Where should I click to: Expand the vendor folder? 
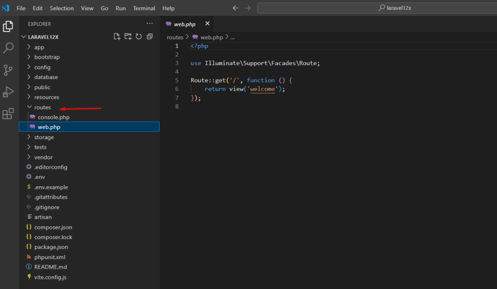click(43, 157)
